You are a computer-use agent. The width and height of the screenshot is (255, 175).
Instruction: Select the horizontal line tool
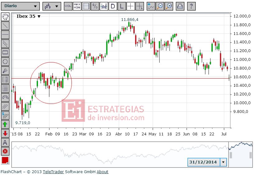tap(5, 35)
